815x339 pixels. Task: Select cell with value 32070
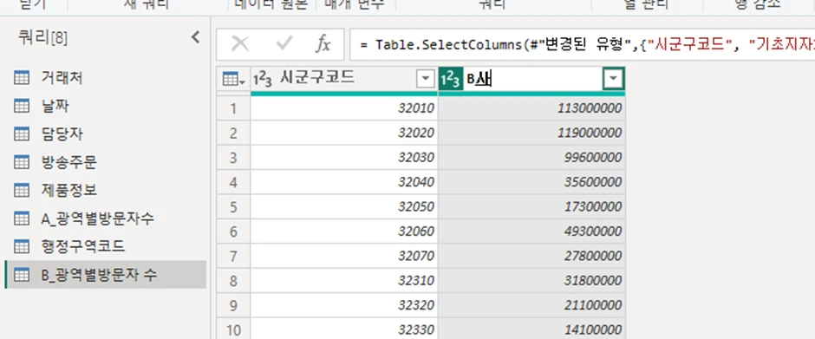click(x=344, y=257)
